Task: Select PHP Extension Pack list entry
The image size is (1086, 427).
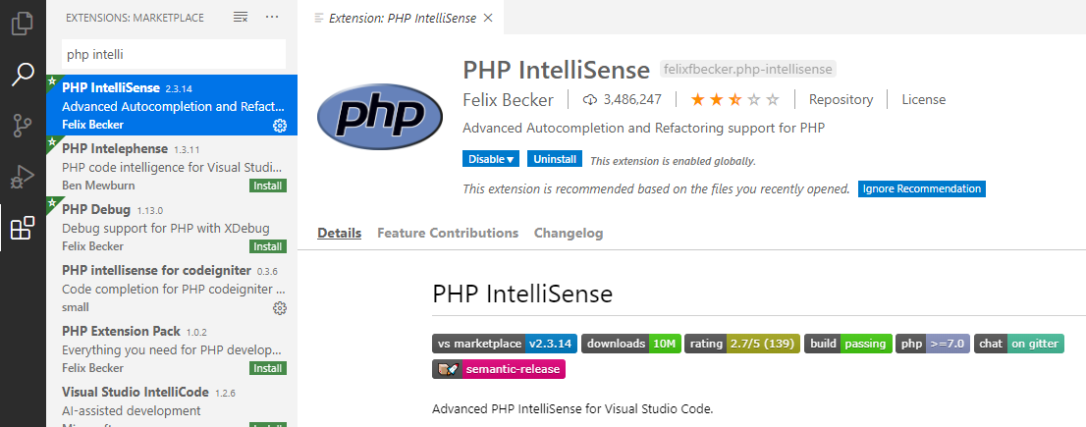Action: 172,348
